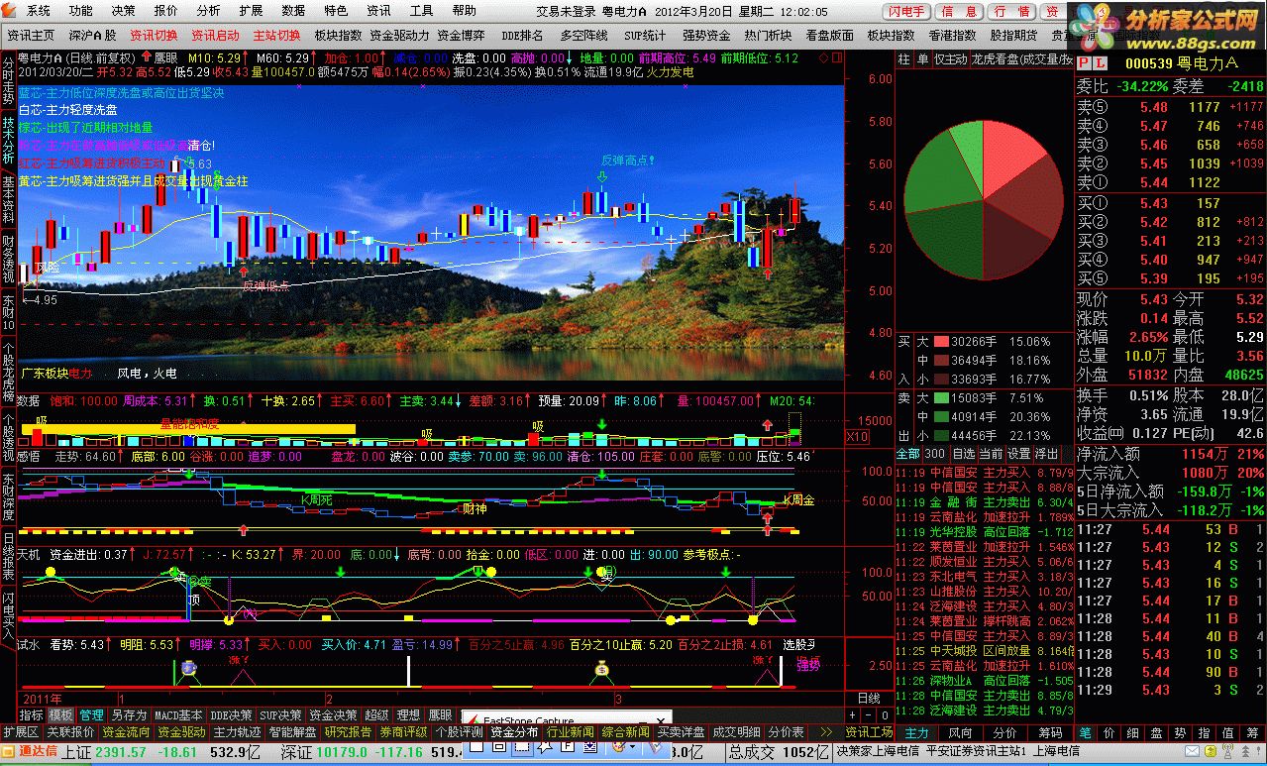
Task: Toggle 仅主动 filter
Action: coord(951,59)
